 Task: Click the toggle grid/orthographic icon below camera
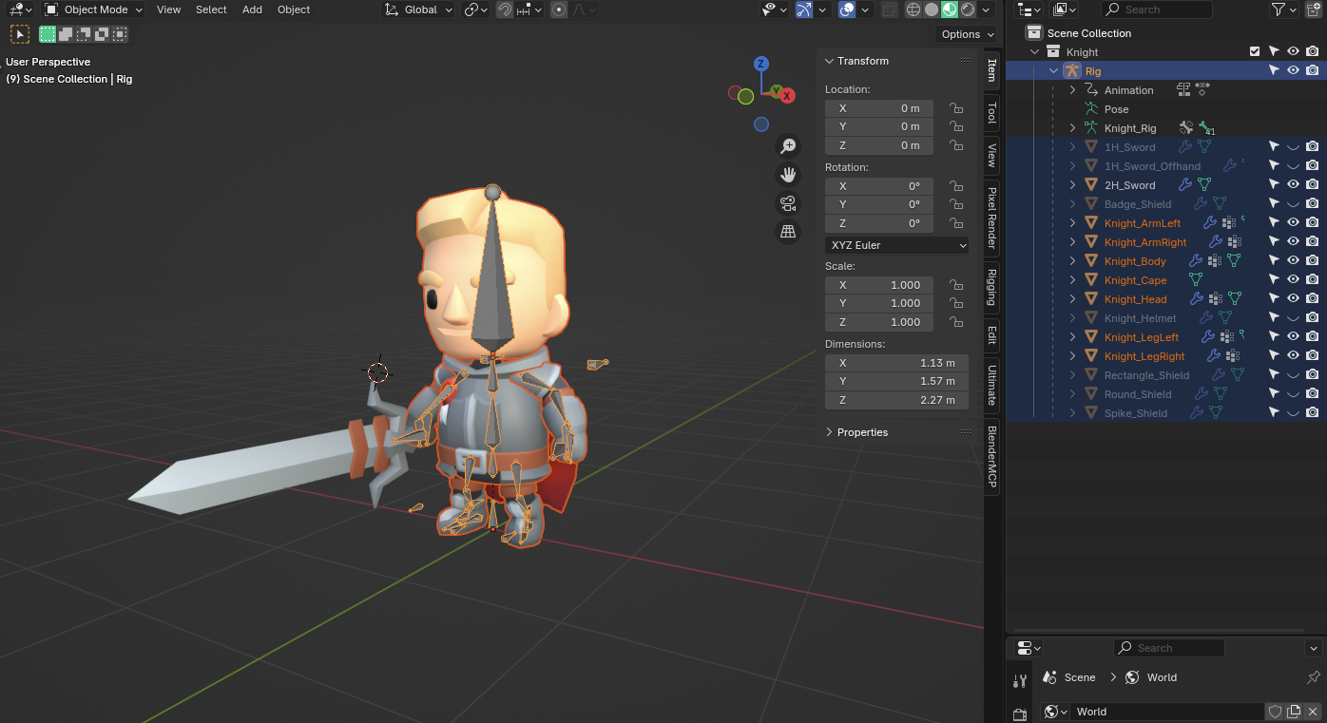click(x=787, y=232)
